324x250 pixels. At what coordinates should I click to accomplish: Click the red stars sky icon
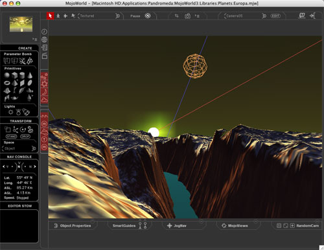tap(44, 76)
